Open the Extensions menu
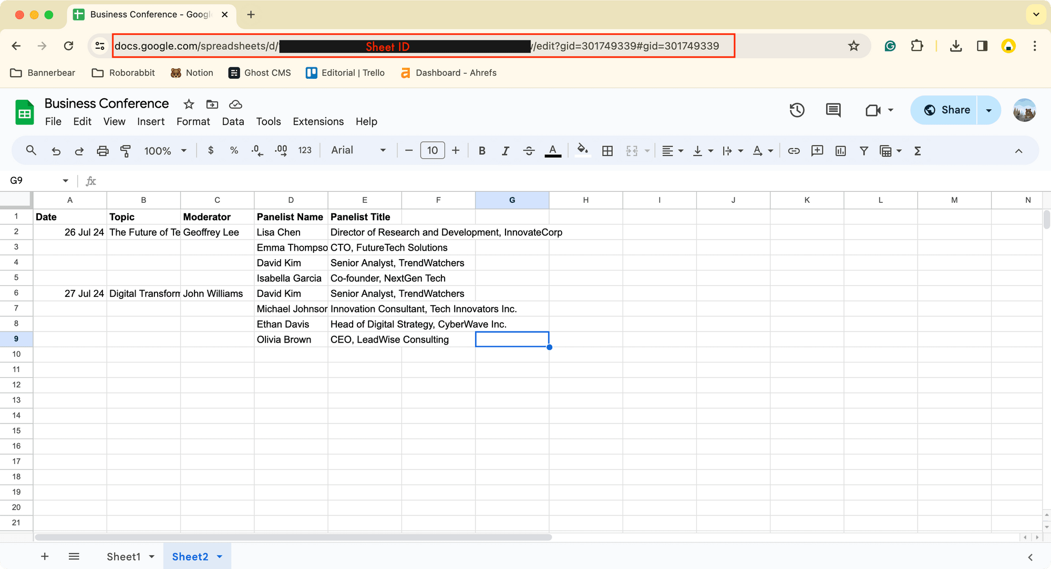Viewport: 1051px width, 569px height. [318, 121]
